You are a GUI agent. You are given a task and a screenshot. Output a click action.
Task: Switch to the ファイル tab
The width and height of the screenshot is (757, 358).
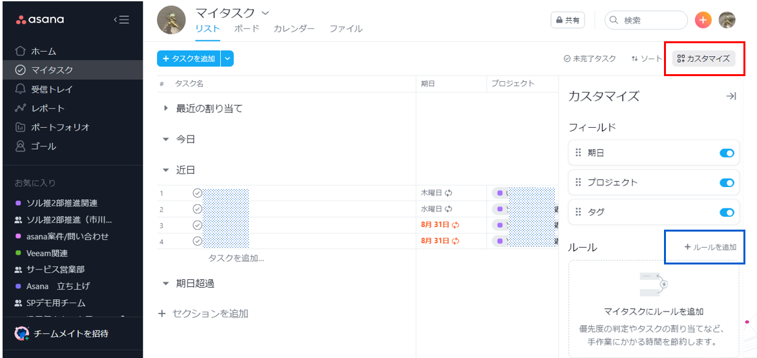click(x=346, y=28)
